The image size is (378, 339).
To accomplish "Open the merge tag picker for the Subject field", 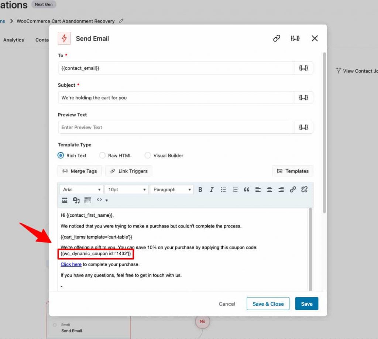I will [303, 97].
